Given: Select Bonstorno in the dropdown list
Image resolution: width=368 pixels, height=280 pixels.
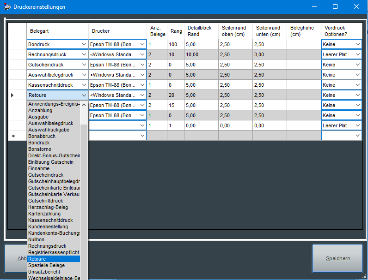Looking at the screenshot, I should click(40, 149).
